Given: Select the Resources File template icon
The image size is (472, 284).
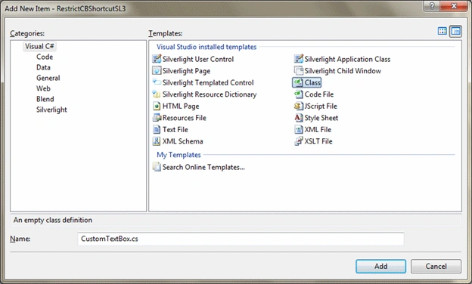Looking at the screenshot, I should pos(157,118).
